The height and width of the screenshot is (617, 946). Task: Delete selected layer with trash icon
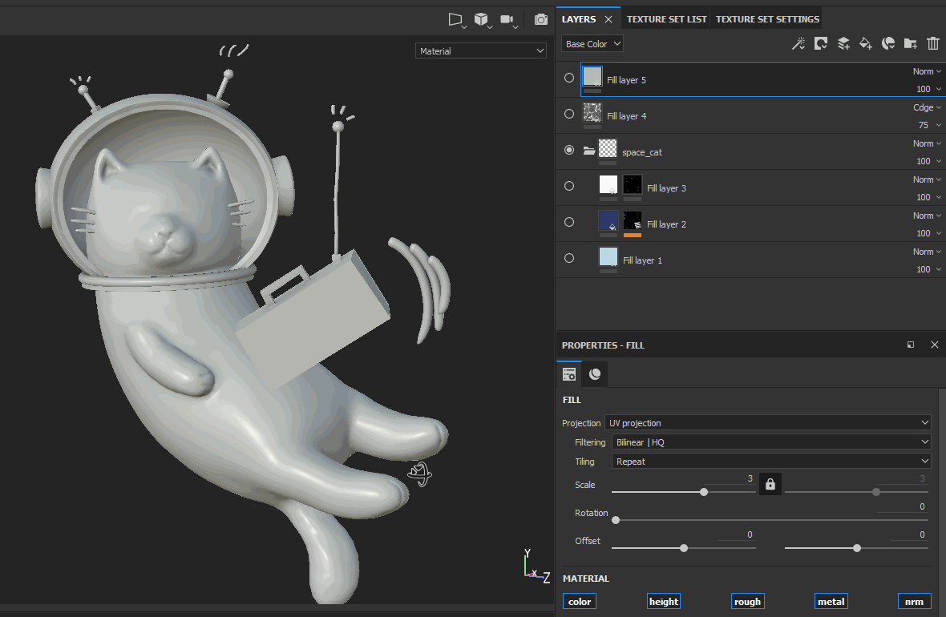(933, 44)
